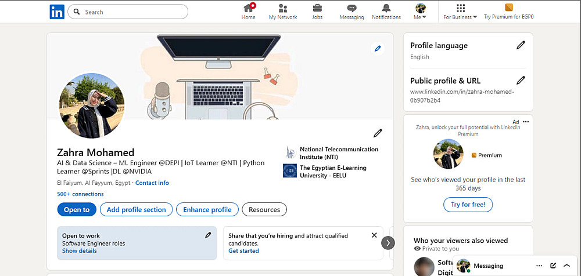This screenshot has height=276, width=581.
Task: Open the Jobs briefcase icon
Action: pos(317,8)
